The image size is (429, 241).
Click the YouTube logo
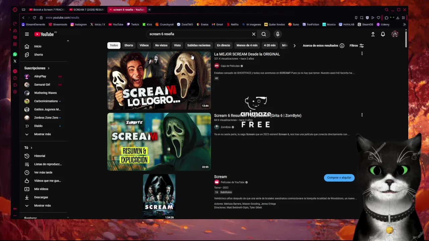[x=44, y=34]
